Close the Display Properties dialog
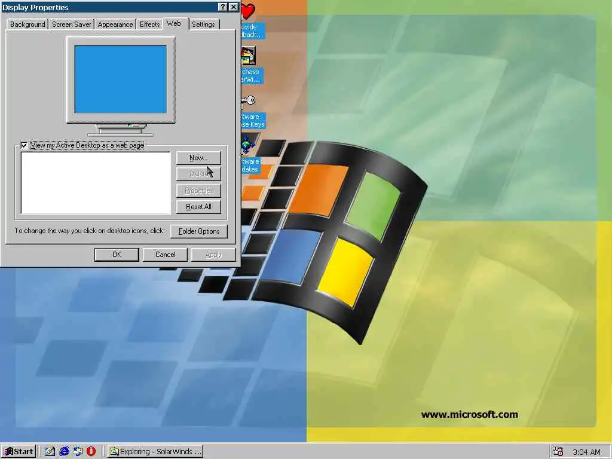 (x=234, y=7)
